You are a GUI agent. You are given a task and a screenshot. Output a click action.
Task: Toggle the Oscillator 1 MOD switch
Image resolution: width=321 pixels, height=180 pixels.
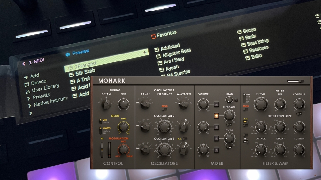164,109
